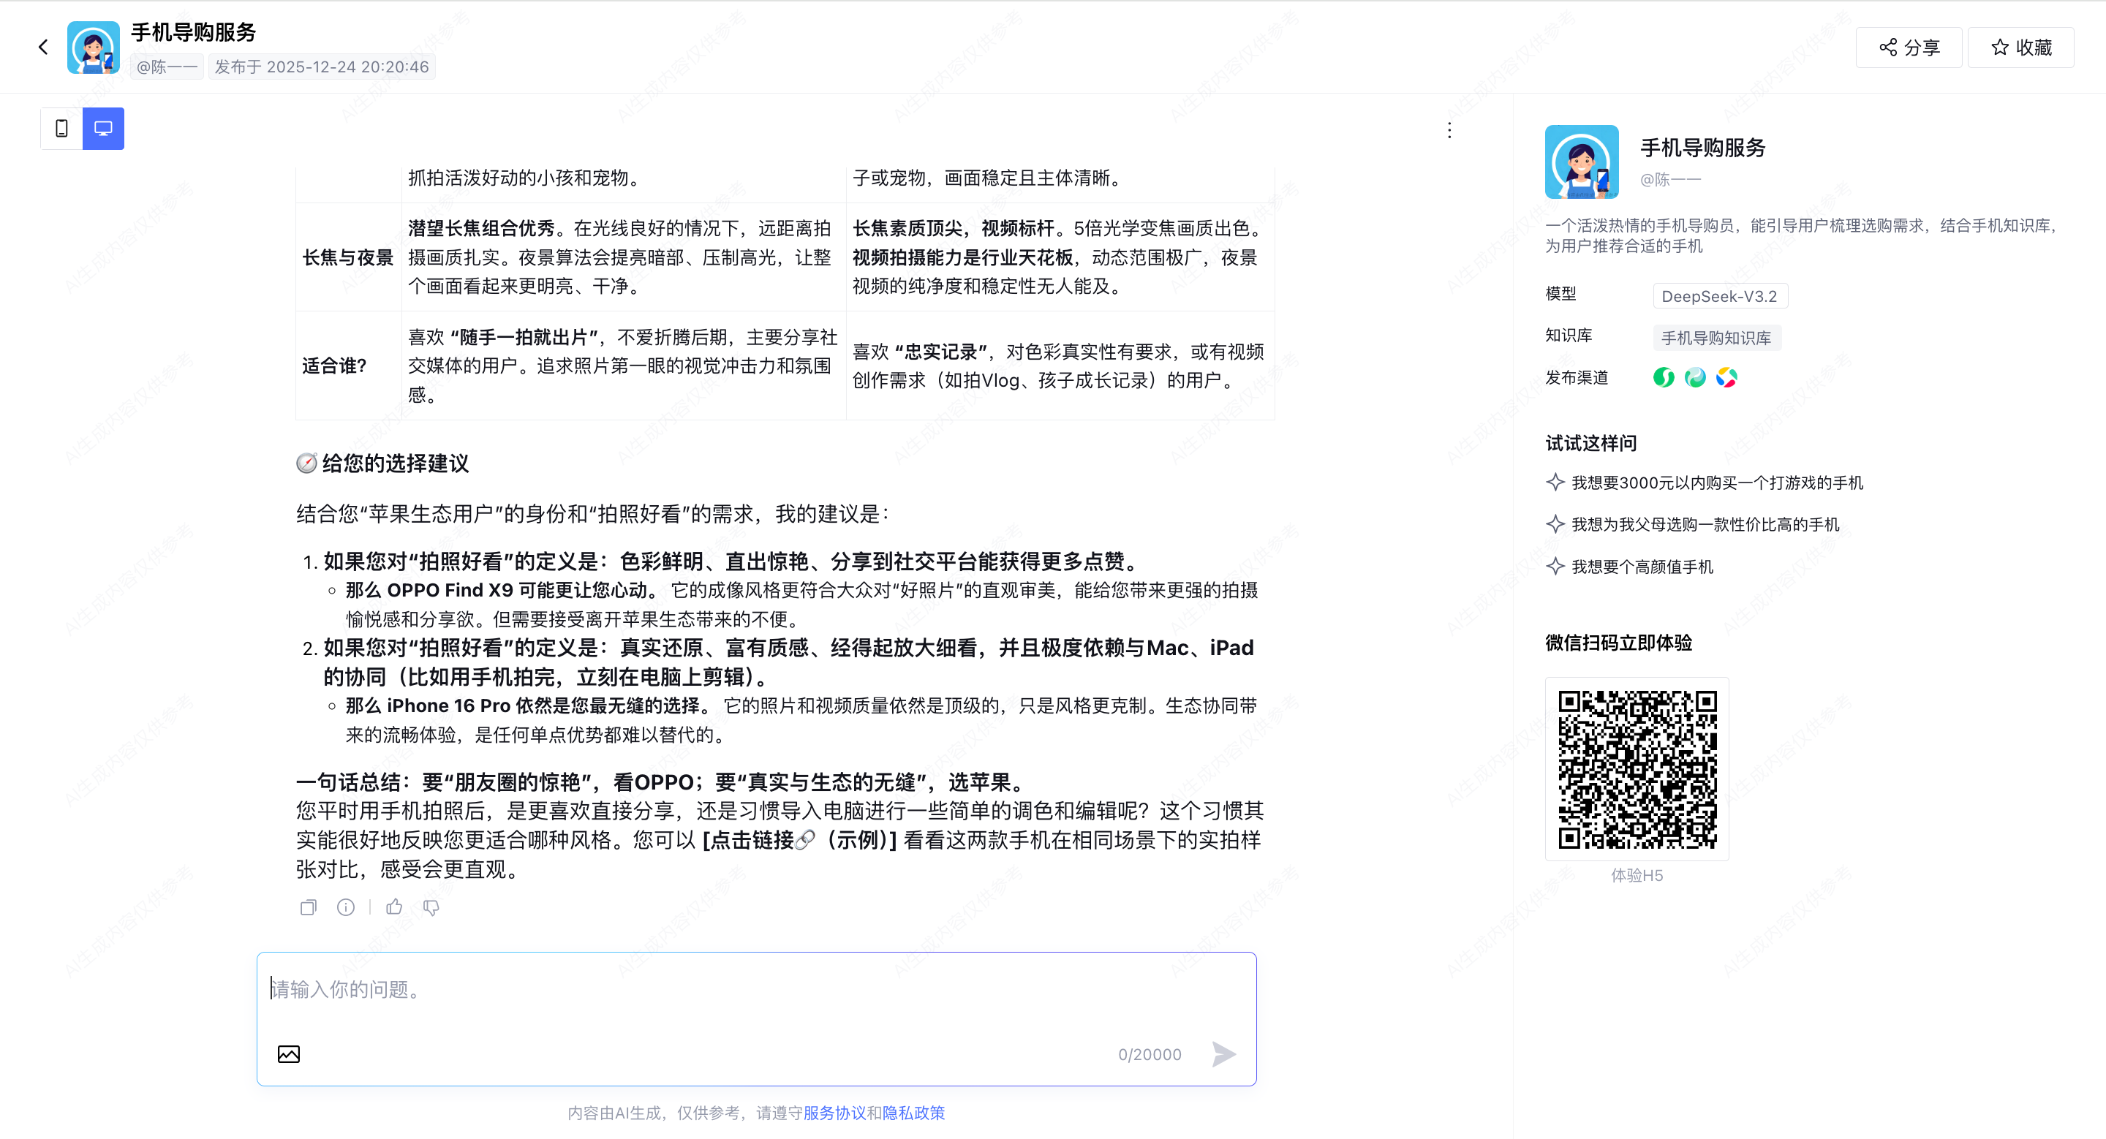Open the three-dot more options menu
The width and height of the screenshot is (2106, 1139).
point(1449,131)
